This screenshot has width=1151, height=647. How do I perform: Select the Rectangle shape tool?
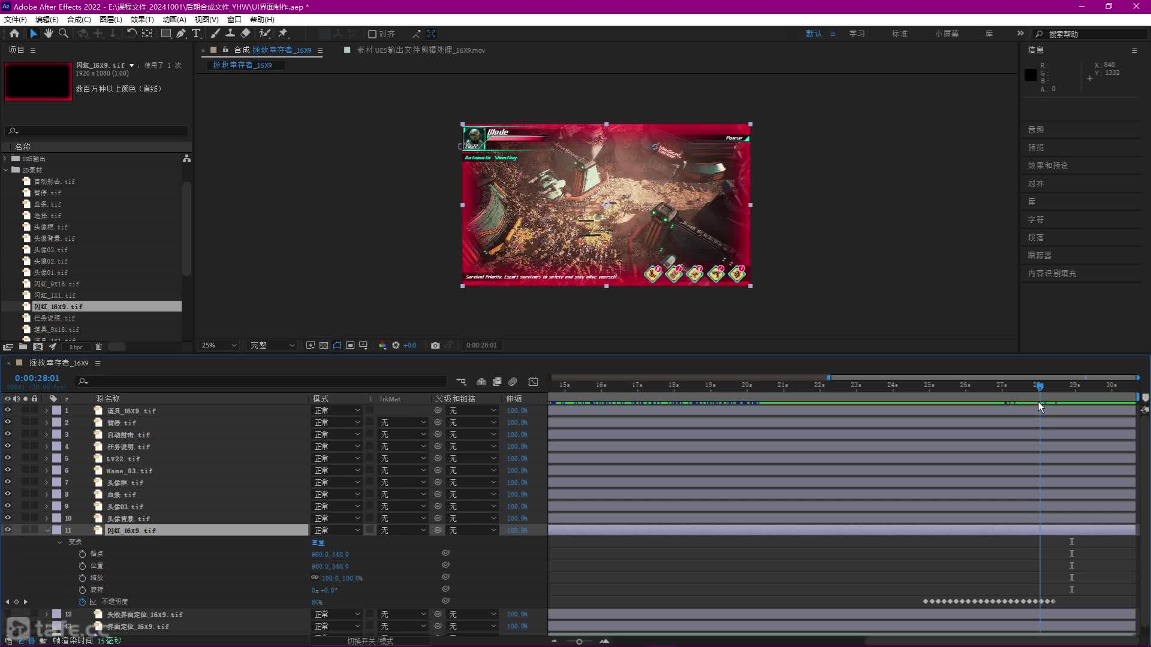click(166, 34)
